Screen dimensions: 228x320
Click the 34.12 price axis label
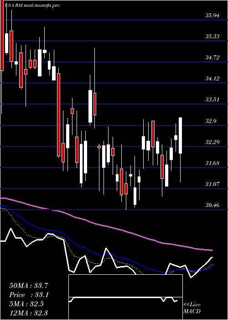(x=212, y=79)
